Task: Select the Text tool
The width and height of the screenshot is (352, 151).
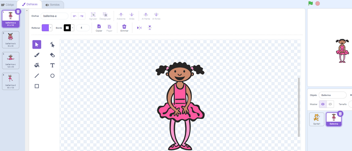Action: (52, 65)
